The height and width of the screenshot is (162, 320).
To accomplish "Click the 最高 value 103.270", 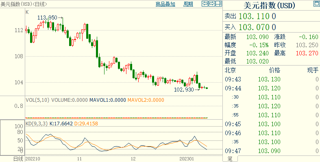I will pos(307,53).
